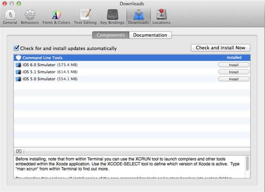
Task: Open the Behaviors preferences pane
Action: tap(30, 17)
